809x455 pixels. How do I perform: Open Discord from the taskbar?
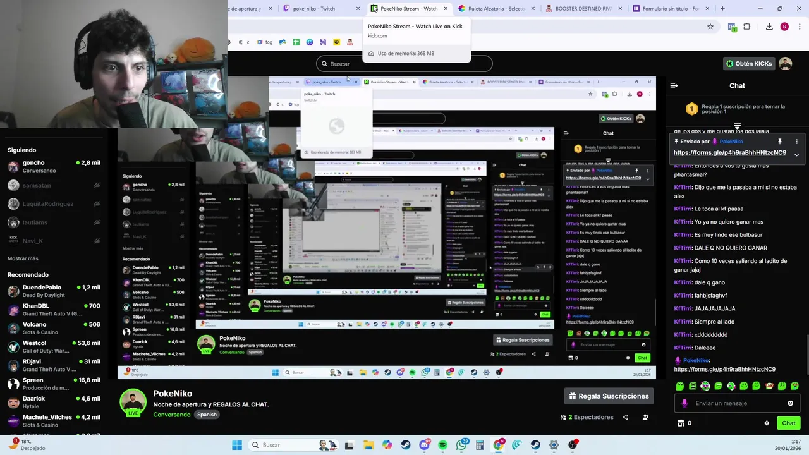point(424,445)
